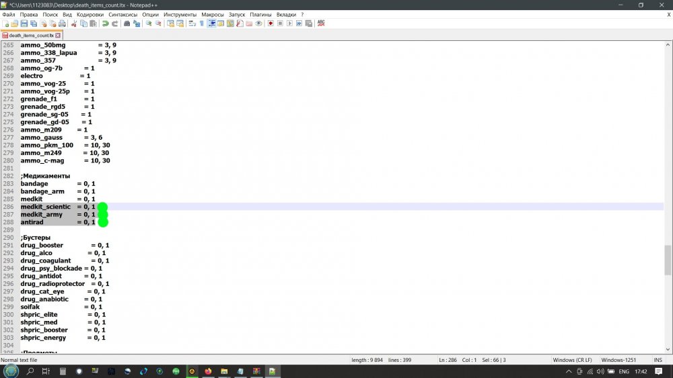Toggle show all characters pilcrow icon
The width and height of the screenshot is (673, 378).
coord(201,23)
